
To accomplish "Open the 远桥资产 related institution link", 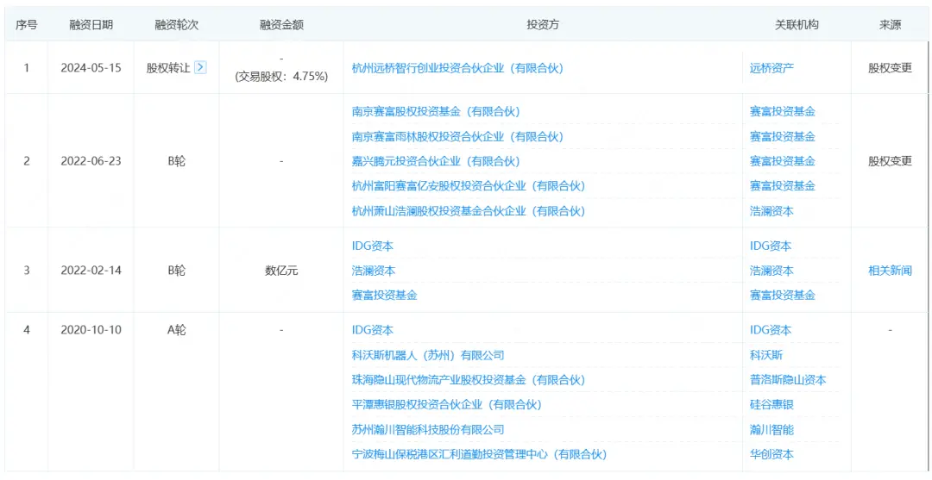I will coord(771,68).
